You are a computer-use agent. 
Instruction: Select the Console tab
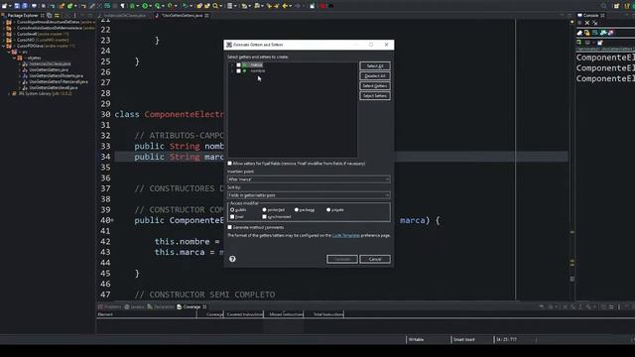tap(591, 16)
